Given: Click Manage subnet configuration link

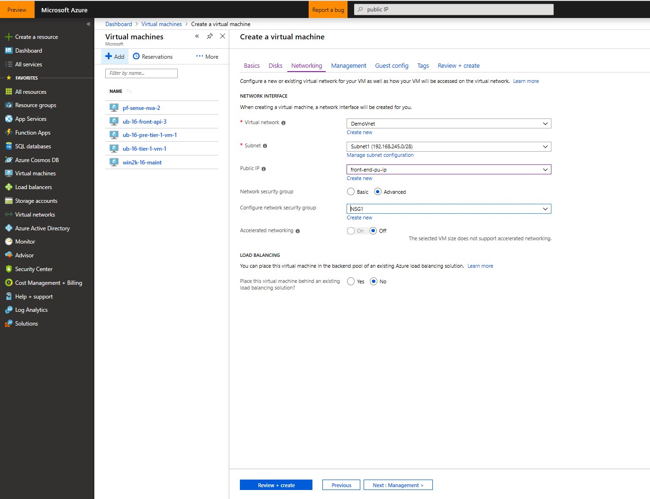Looking at the screenshot, I should [380, 155].
